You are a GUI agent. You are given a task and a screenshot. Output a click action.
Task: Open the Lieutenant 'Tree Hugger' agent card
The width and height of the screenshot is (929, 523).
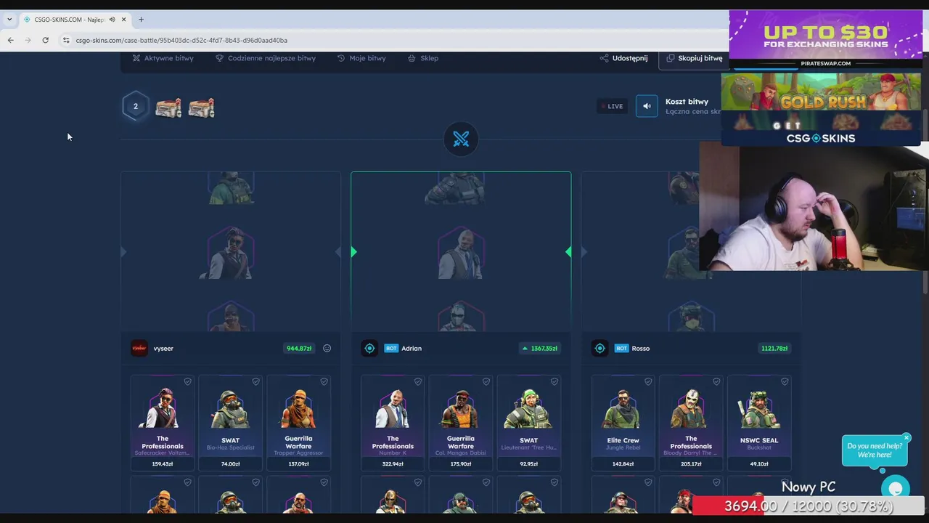pos(529,423)
